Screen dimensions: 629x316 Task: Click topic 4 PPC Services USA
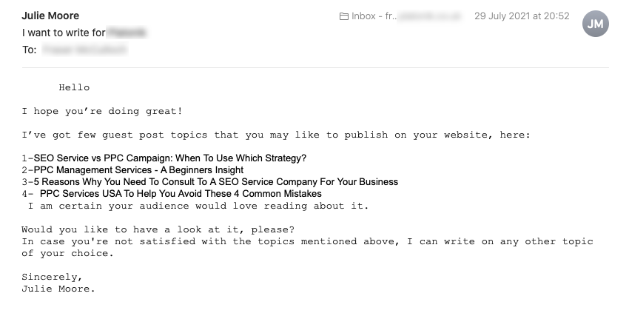coord(172,194)
